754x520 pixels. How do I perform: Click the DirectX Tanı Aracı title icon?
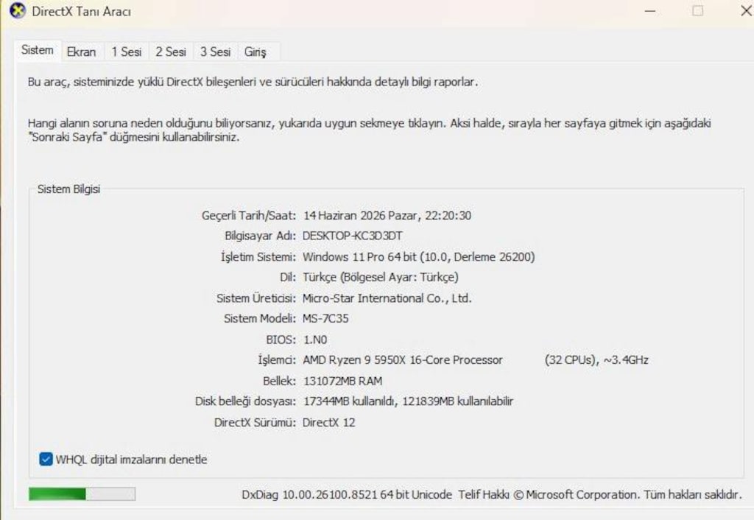tap(18, 10)
